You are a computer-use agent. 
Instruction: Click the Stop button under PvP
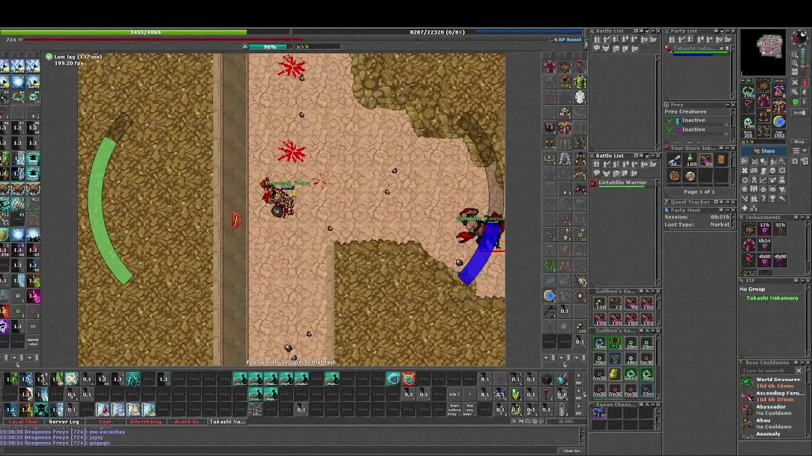(799, 142)
